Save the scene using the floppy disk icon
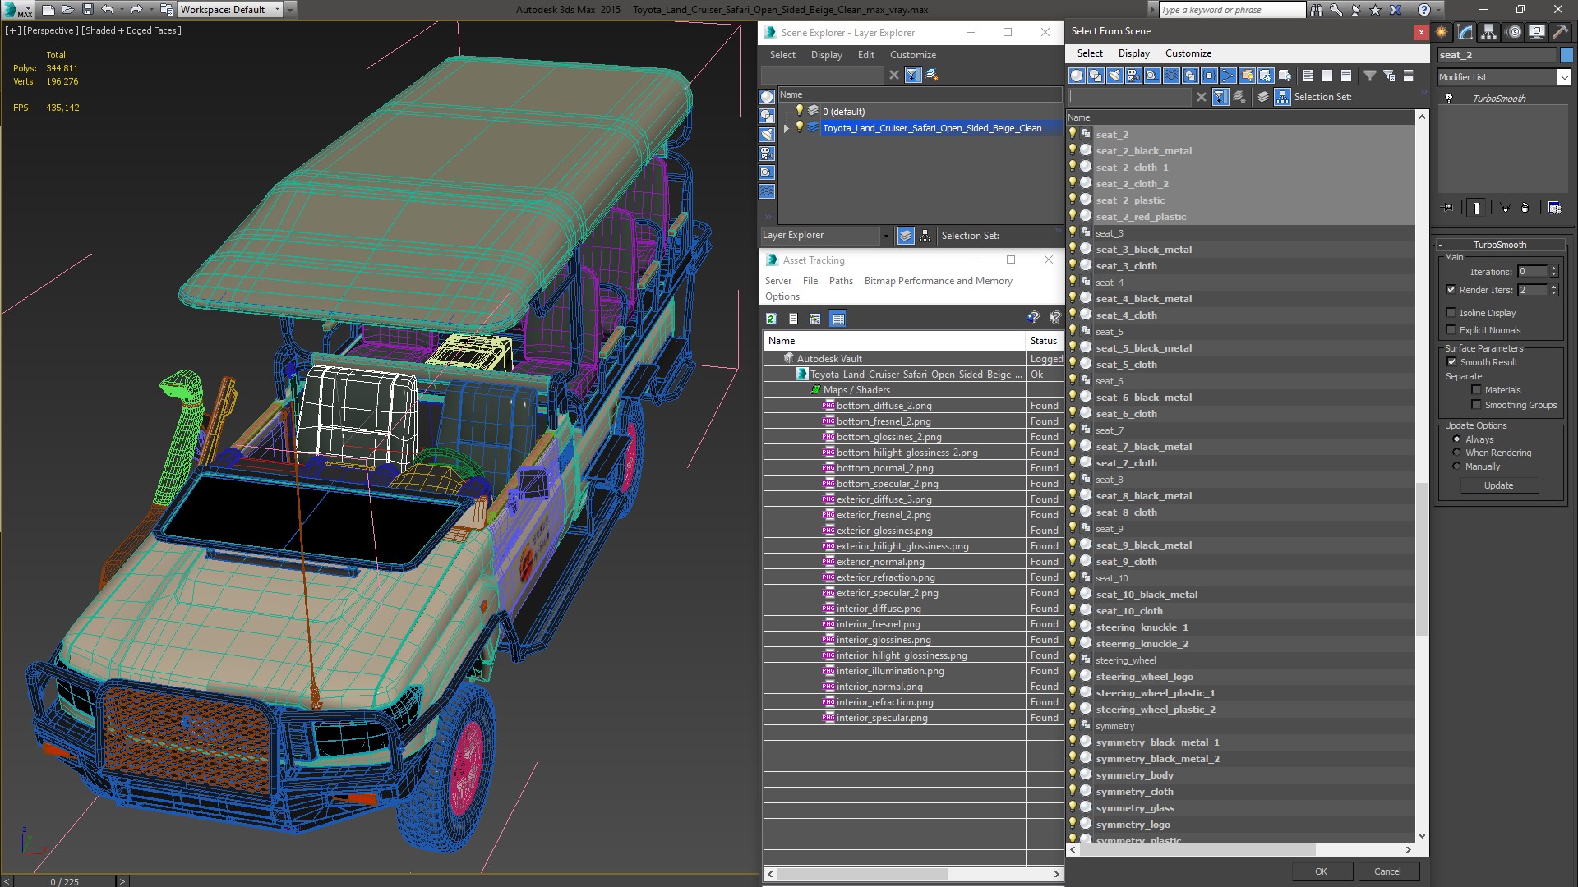This screenshot has width=1578, height=887. 87,10
